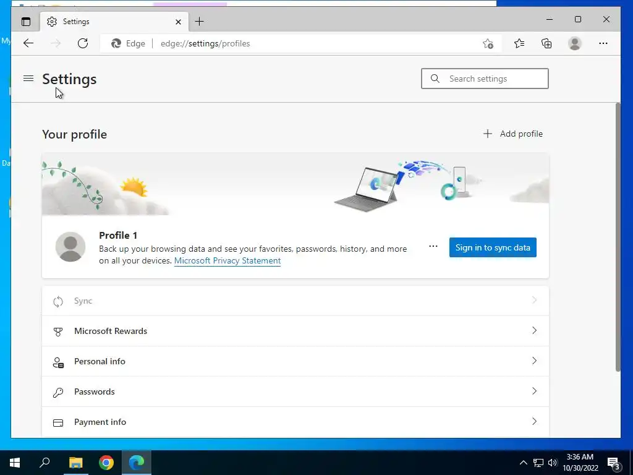Viewport: 633px width, 475px height.
Task: Expand the Personal info chevron
Action: click(x=534, y=361)
